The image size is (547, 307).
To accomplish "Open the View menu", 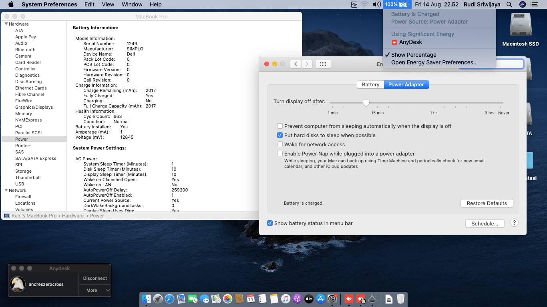I will 108,4.
